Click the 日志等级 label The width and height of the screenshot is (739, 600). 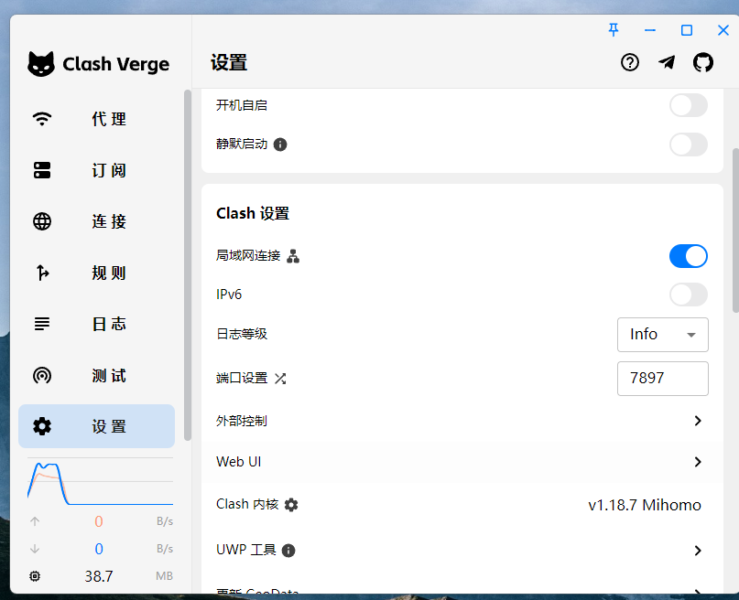point(242,334)
